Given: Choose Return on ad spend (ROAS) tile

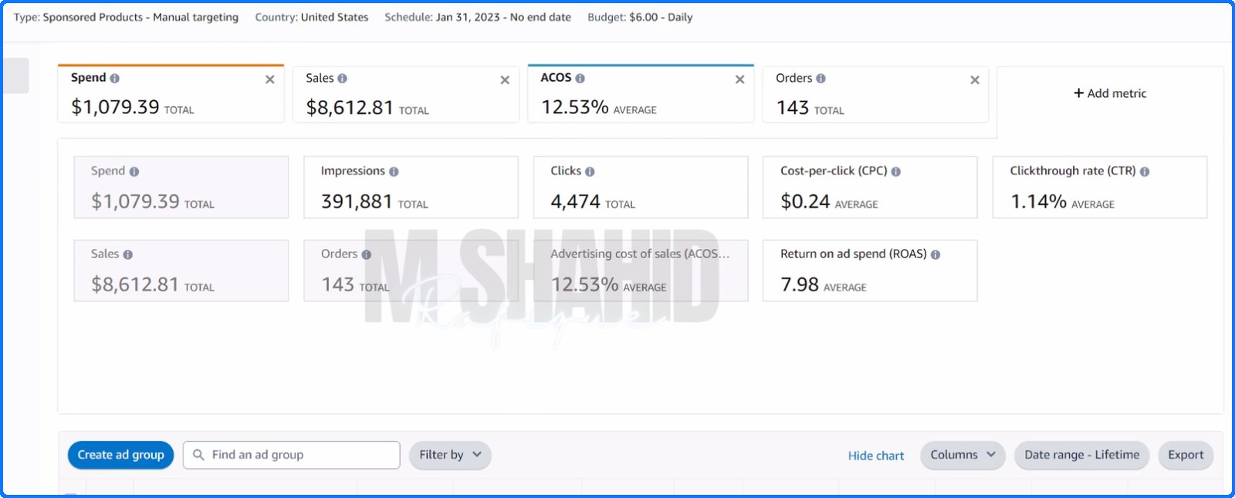Looking at the screenshot, I should point(870,271).
